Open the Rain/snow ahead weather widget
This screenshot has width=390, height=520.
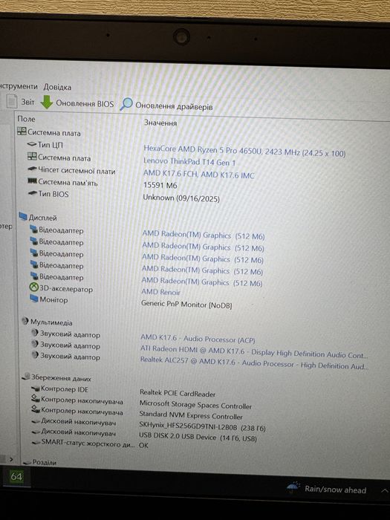click(326, 489)
